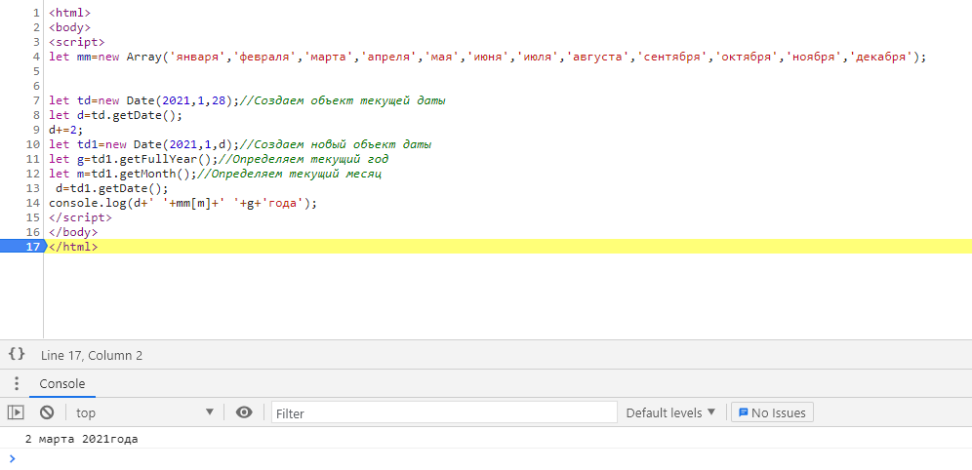Click the blue issues message icon
The width and height of the screenshot is (972, 470).
742,412
